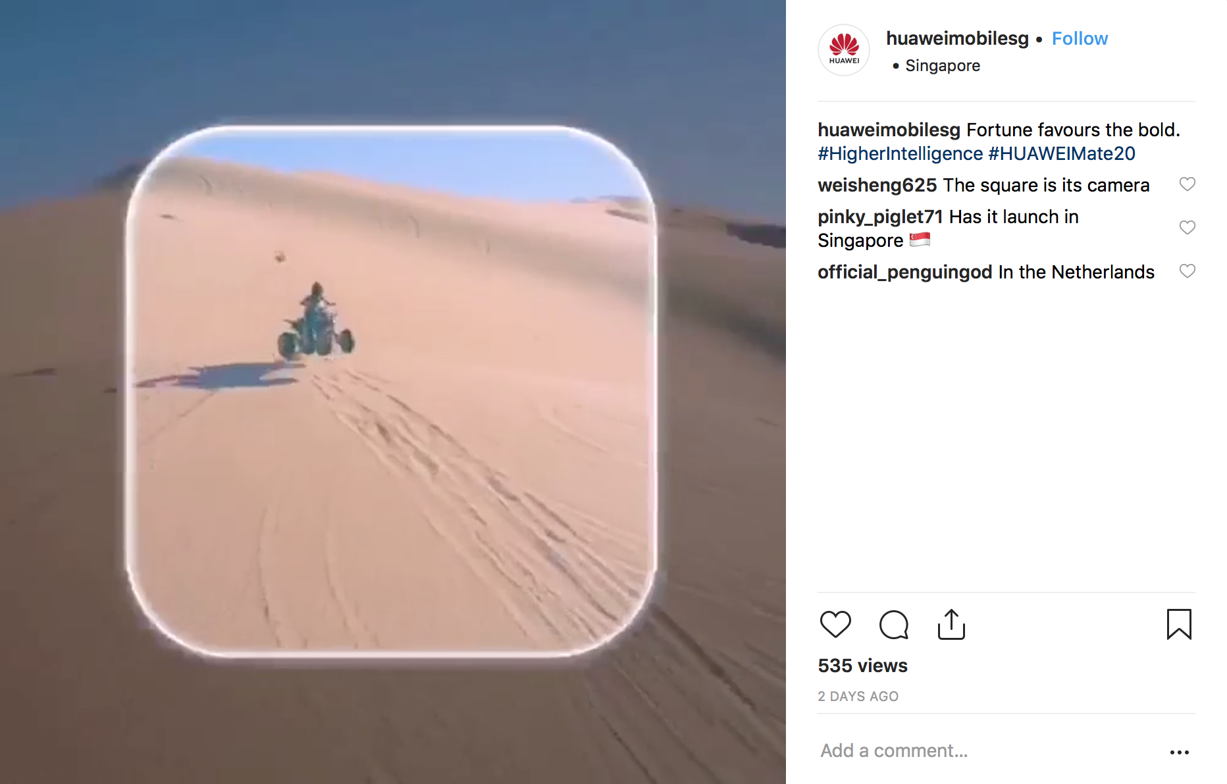Open the Singapore location page
This screenshot has height=784, width=1227.
(x=942, y=66)
